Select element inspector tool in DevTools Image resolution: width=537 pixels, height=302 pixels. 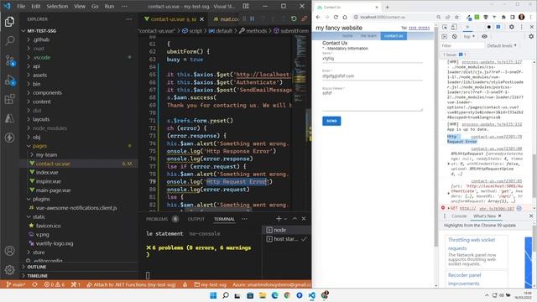pyautogui.click(x=445, y=27)
